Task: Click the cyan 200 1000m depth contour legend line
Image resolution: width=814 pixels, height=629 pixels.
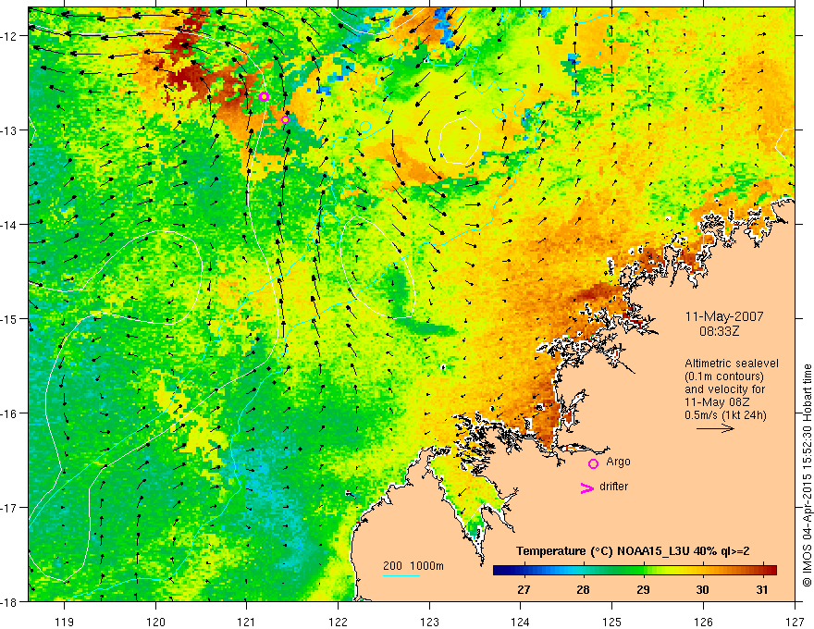Action: click(x=401, y=575)
